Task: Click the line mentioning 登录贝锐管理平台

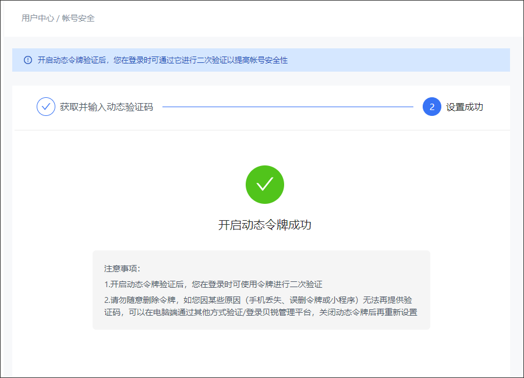Action: 261,313
